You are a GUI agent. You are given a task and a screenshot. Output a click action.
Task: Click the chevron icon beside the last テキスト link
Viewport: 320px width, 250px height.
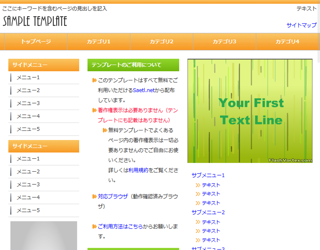click(x=198, y=240)
